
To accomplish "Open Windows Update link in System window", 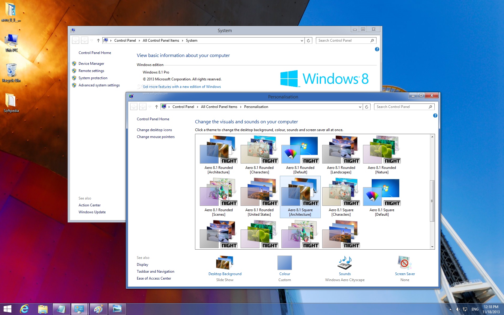I will (x=92, y=212).
